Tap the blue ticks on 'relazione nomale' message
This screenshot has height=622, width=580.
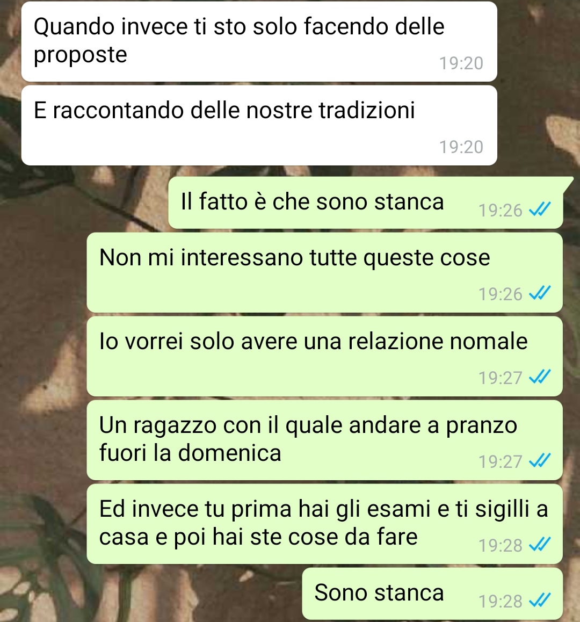540,377
